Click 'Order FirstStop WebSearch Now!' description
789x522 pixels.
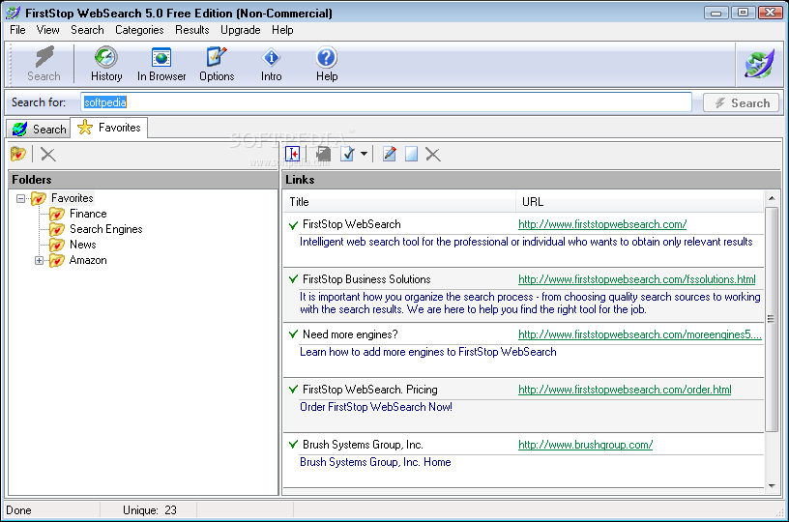pos(376,407)
